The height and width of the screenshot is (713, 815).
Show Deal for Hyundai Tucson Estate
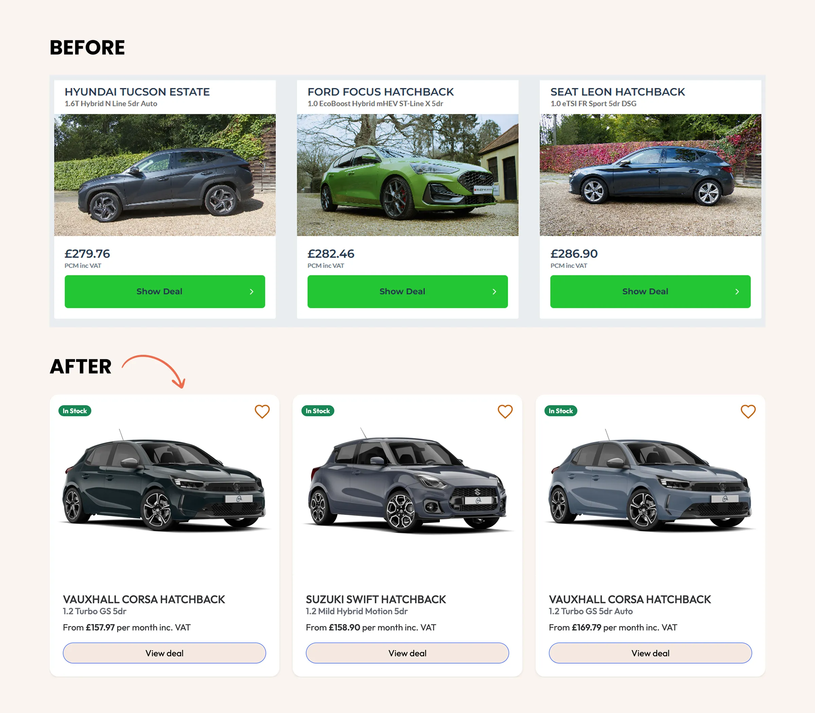pos(165,292)
